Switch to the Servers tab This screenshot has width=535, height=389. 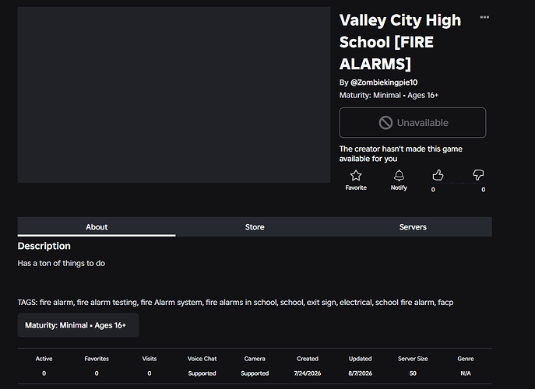point(413,226)
